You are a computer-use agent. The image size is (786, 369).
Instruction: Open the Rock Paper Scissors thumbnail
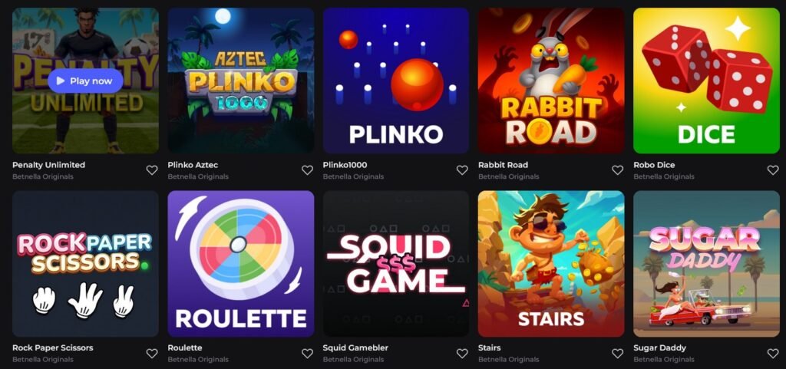(85, 263)
